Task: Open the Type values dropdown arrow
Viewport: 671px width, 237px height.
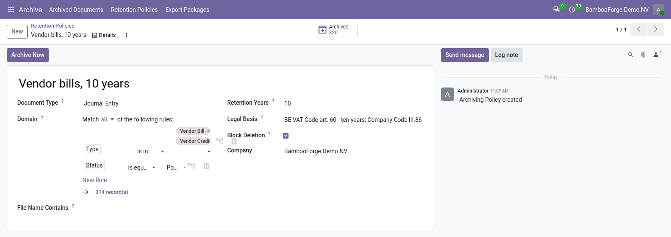Action: [209, 152]
